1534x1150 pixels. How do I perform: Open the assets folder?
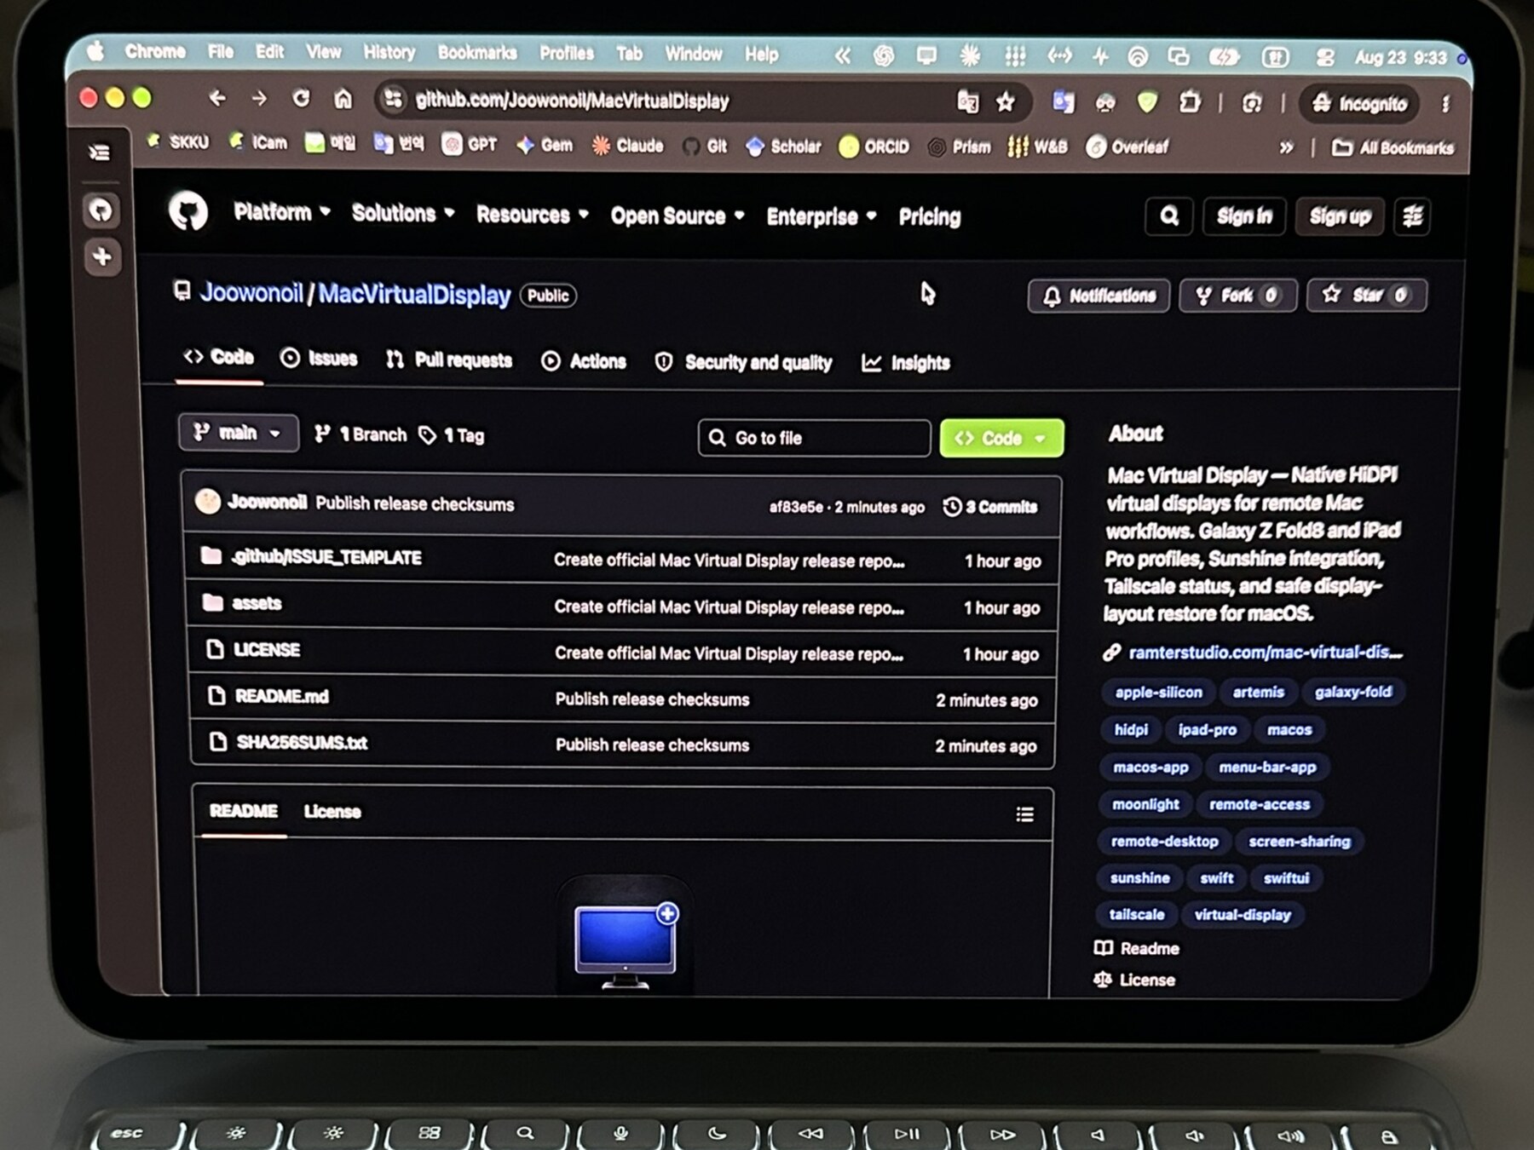click(257, 603)
